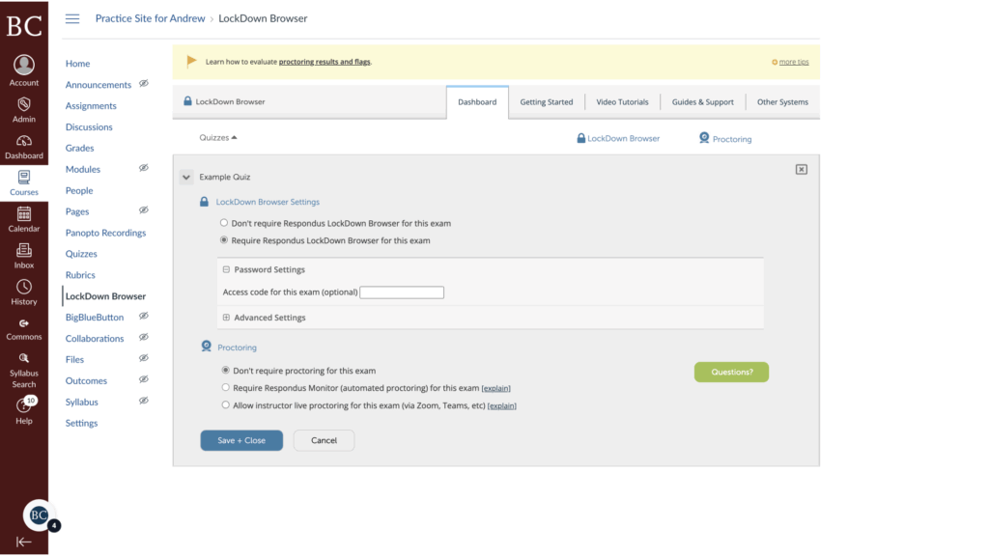Viewport: 989px width, 556px height.
Task: Click the Save + Close button
Action: (240, 438)
